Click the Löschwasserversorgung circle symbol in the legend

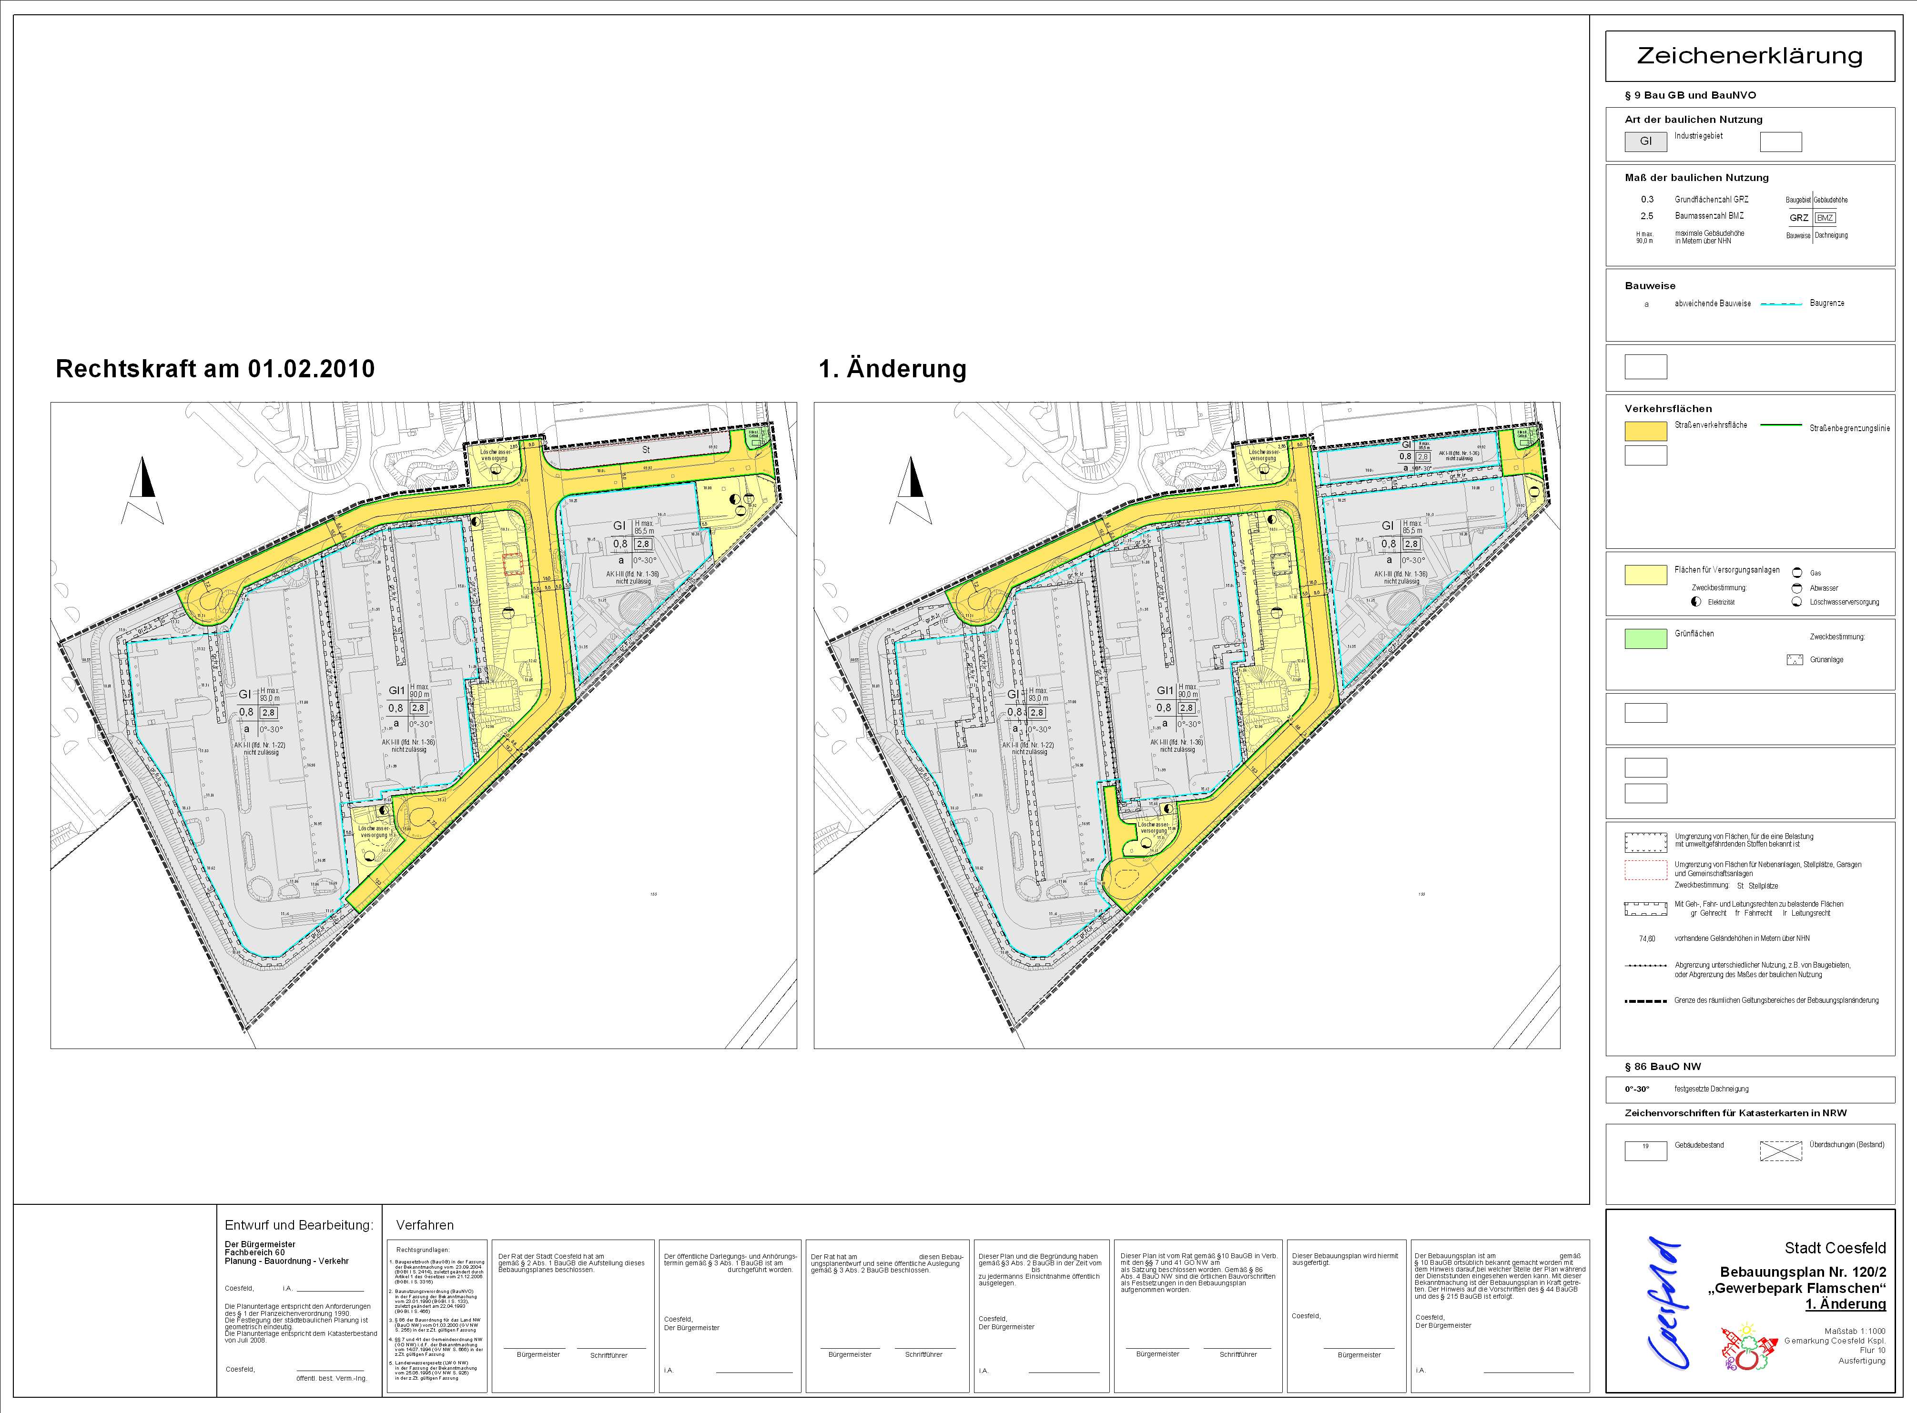1797,602
